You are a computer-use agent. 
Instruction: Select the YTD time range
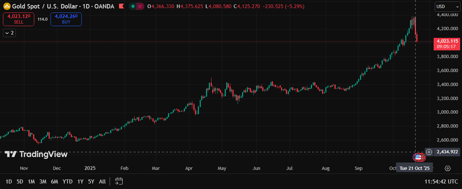click(67, 181)
